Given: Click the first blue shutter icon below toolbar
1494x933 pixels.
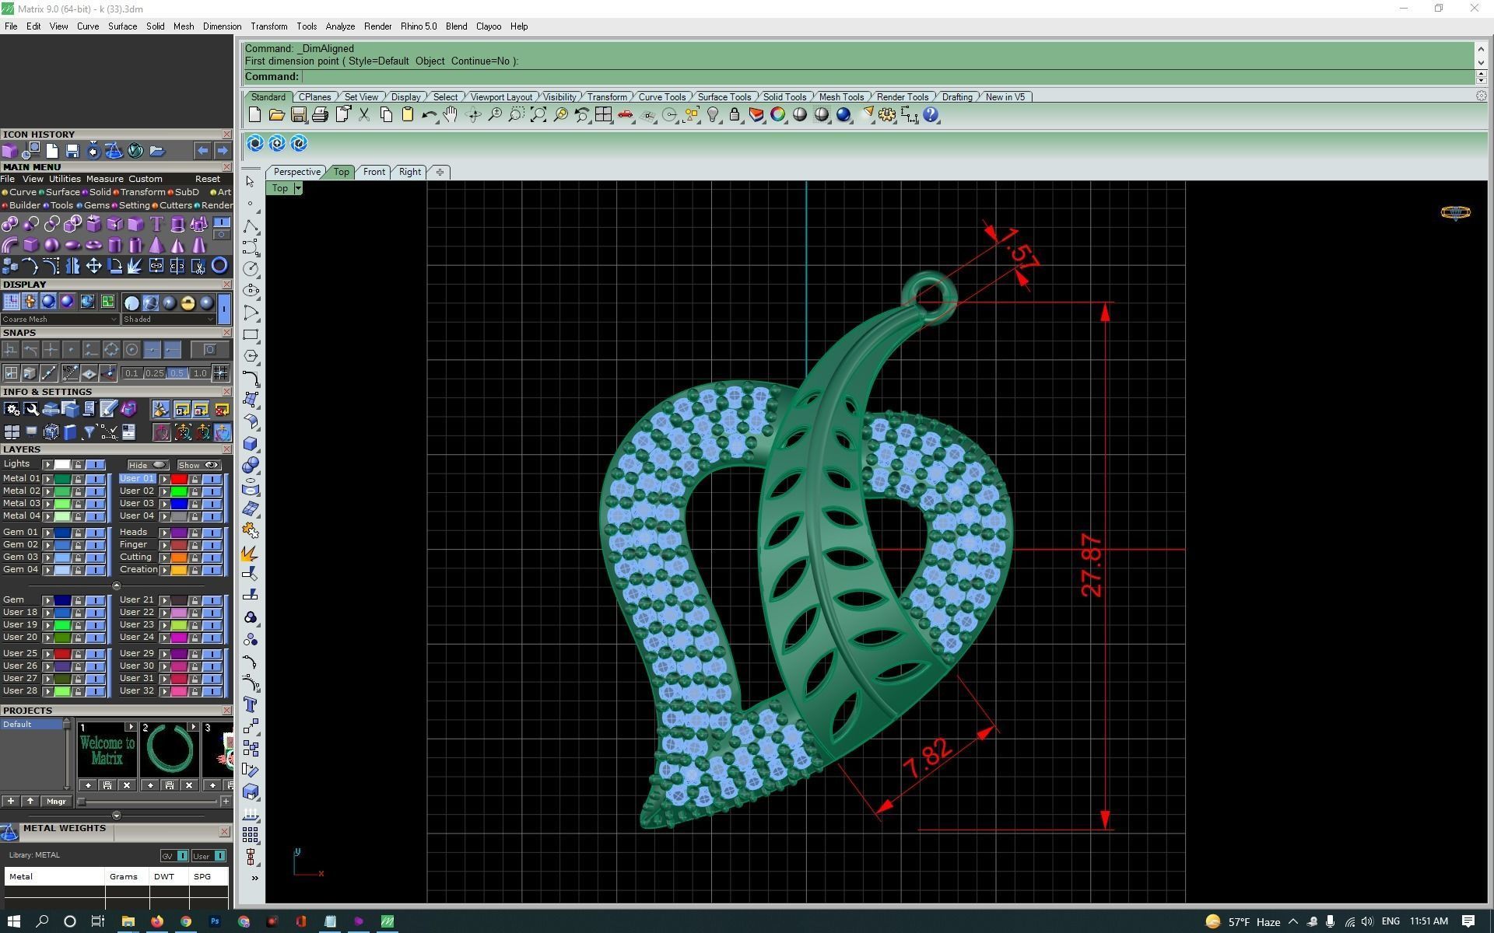Looking at the screenshot, I should pos(255,143).
